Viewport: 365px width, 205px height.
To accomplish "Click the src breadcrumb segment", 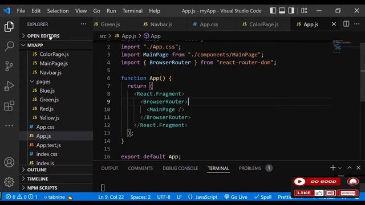I will 103,36.
